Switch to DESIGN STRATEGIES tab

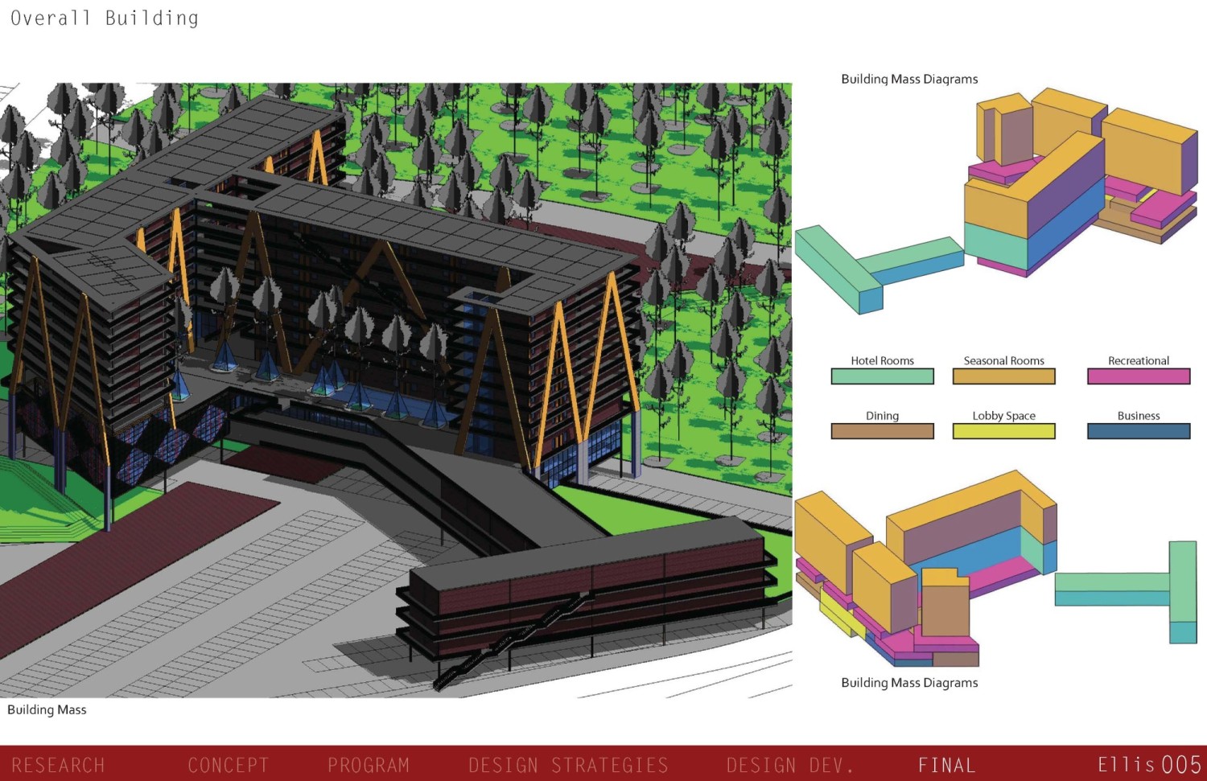[x=568, y=765]
